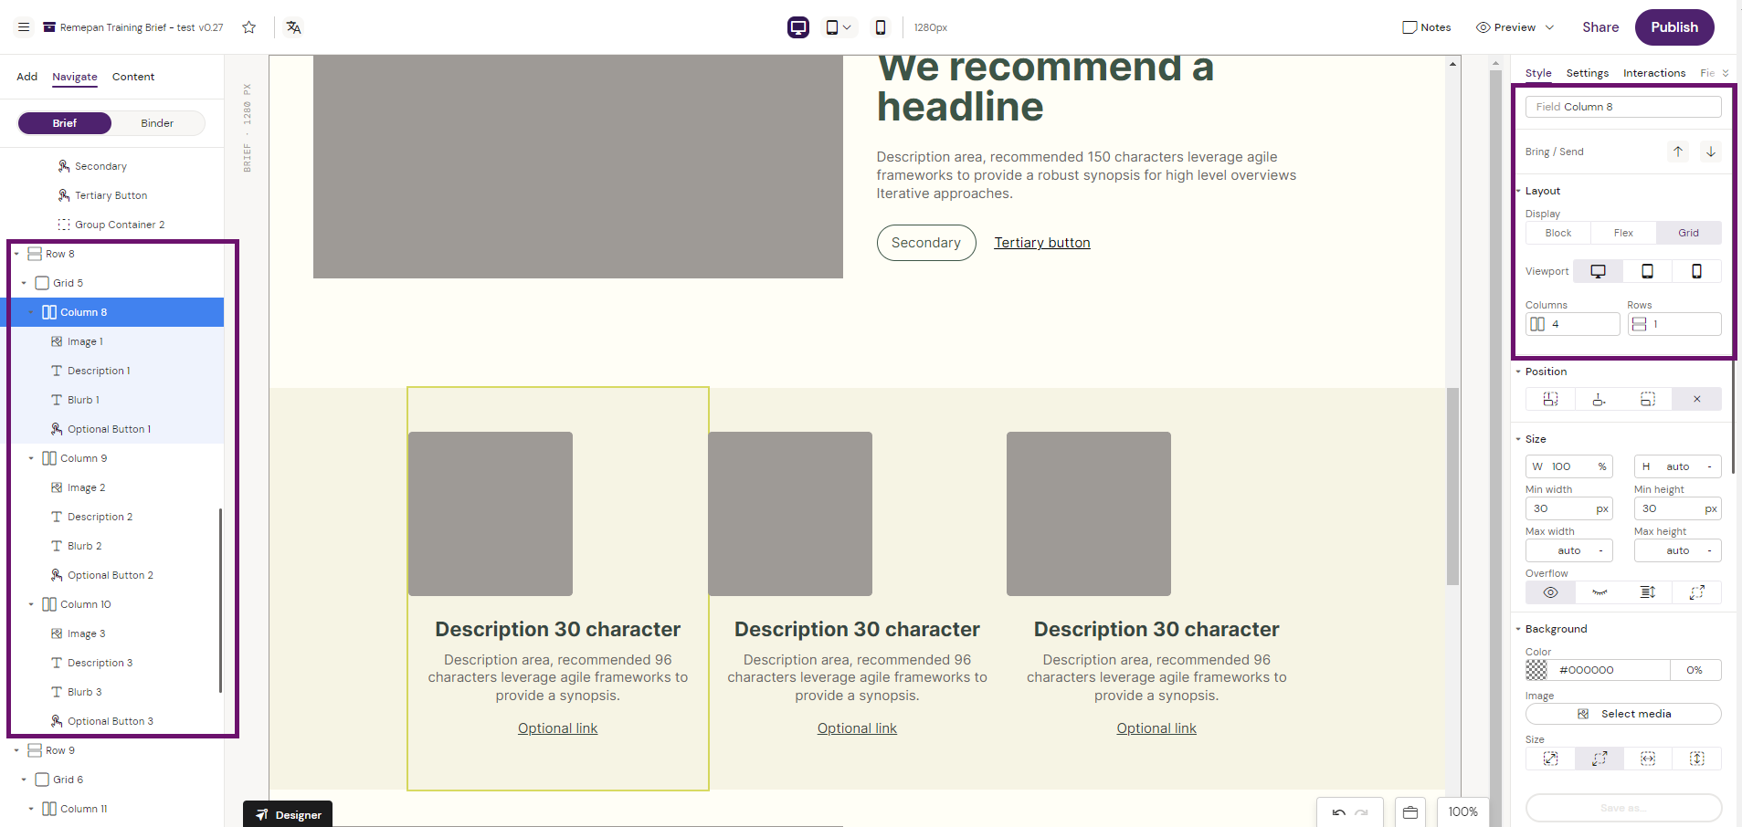
Task: Bring element forward with up arrow
Action: pyautogui.click(x=1678, y=152)
